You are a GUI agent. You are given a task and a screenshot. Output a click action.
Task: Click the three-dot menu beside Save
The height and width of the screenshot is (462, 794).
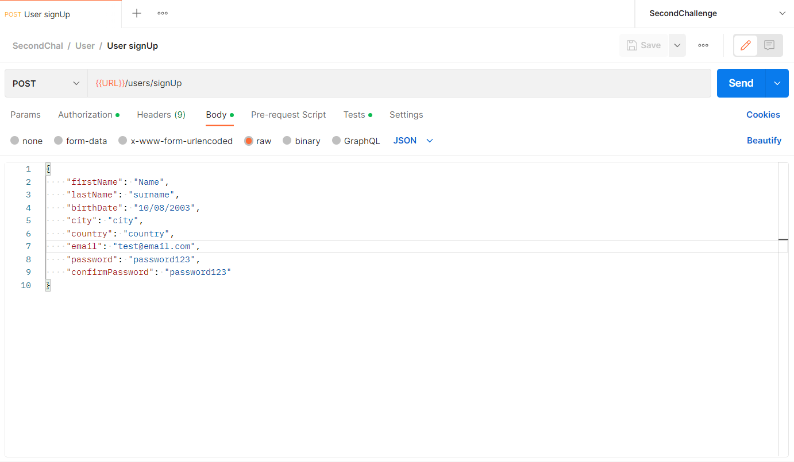coord(703,45)
